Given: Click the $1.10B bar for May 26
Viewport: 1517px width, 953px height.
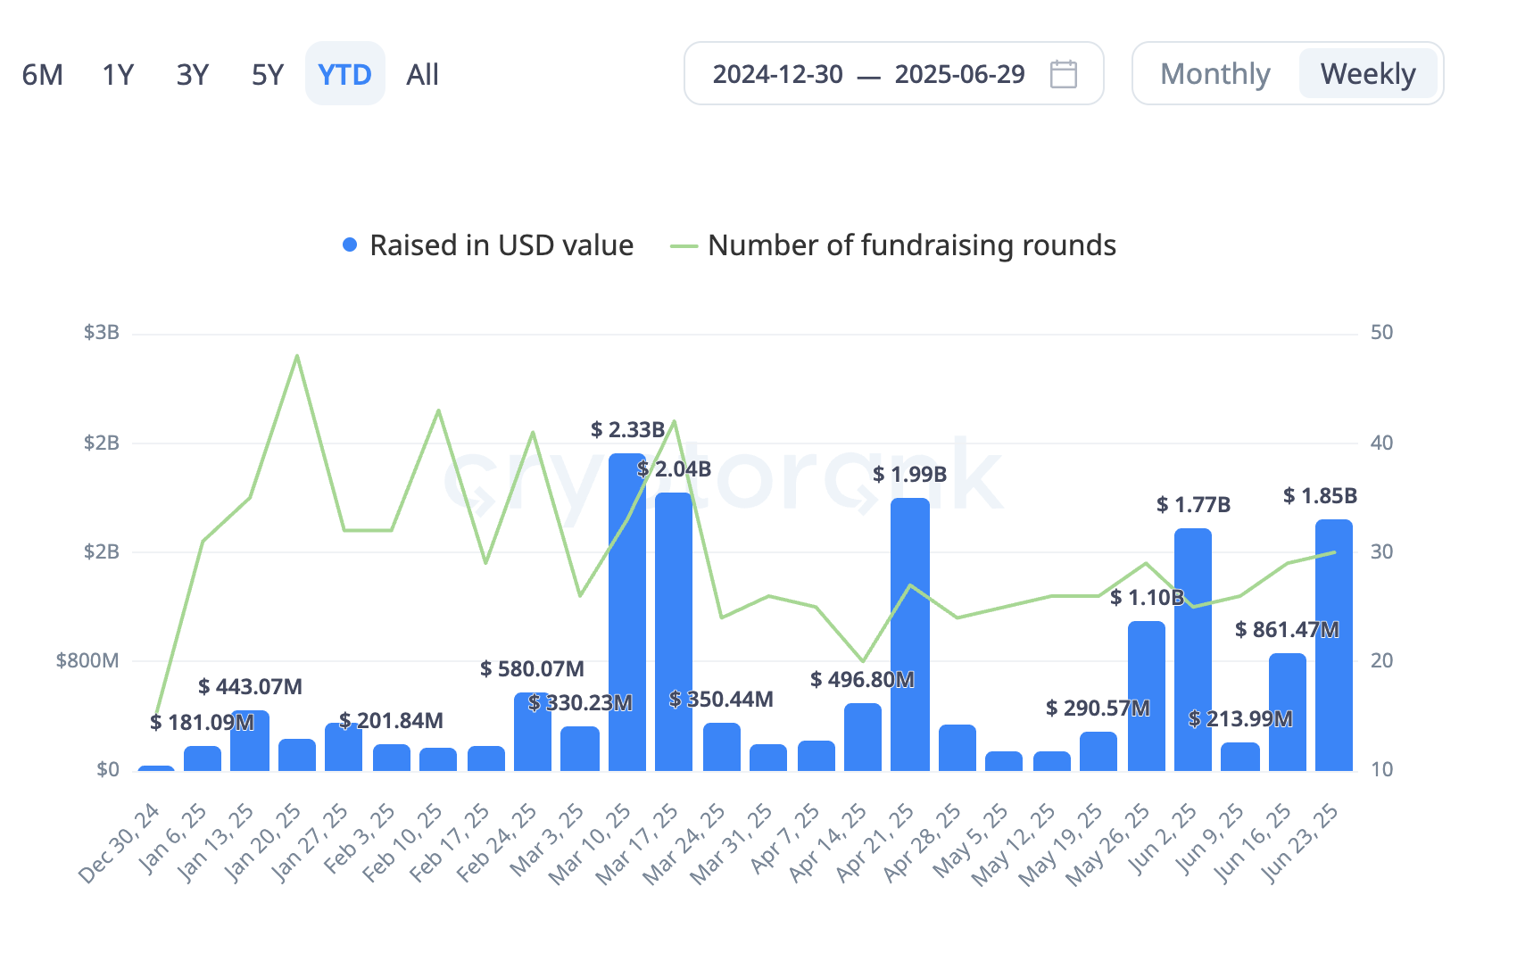Looking at the screenshot, I should point(1146,696).
